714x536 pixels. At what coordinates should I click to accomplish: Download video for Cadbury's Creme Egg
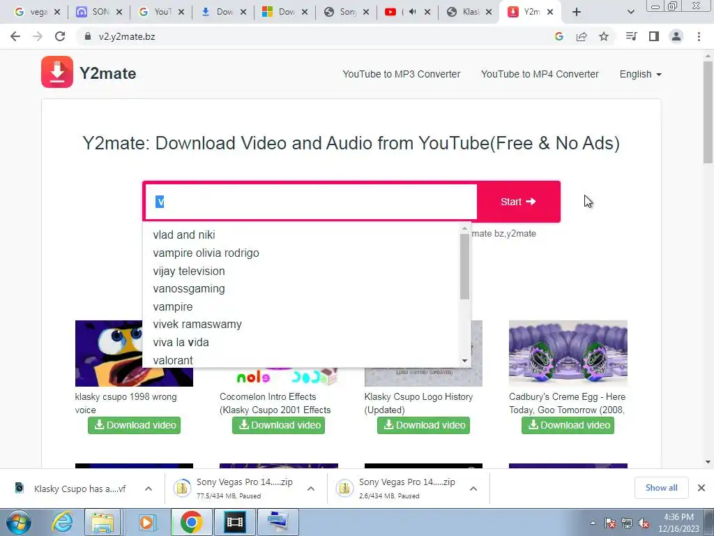coord(568,425)
